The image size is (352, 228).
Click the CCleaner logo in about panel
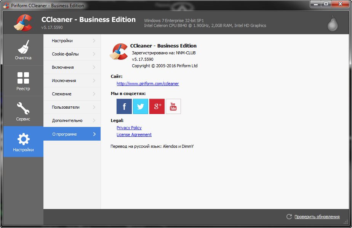tap(119, 52)
